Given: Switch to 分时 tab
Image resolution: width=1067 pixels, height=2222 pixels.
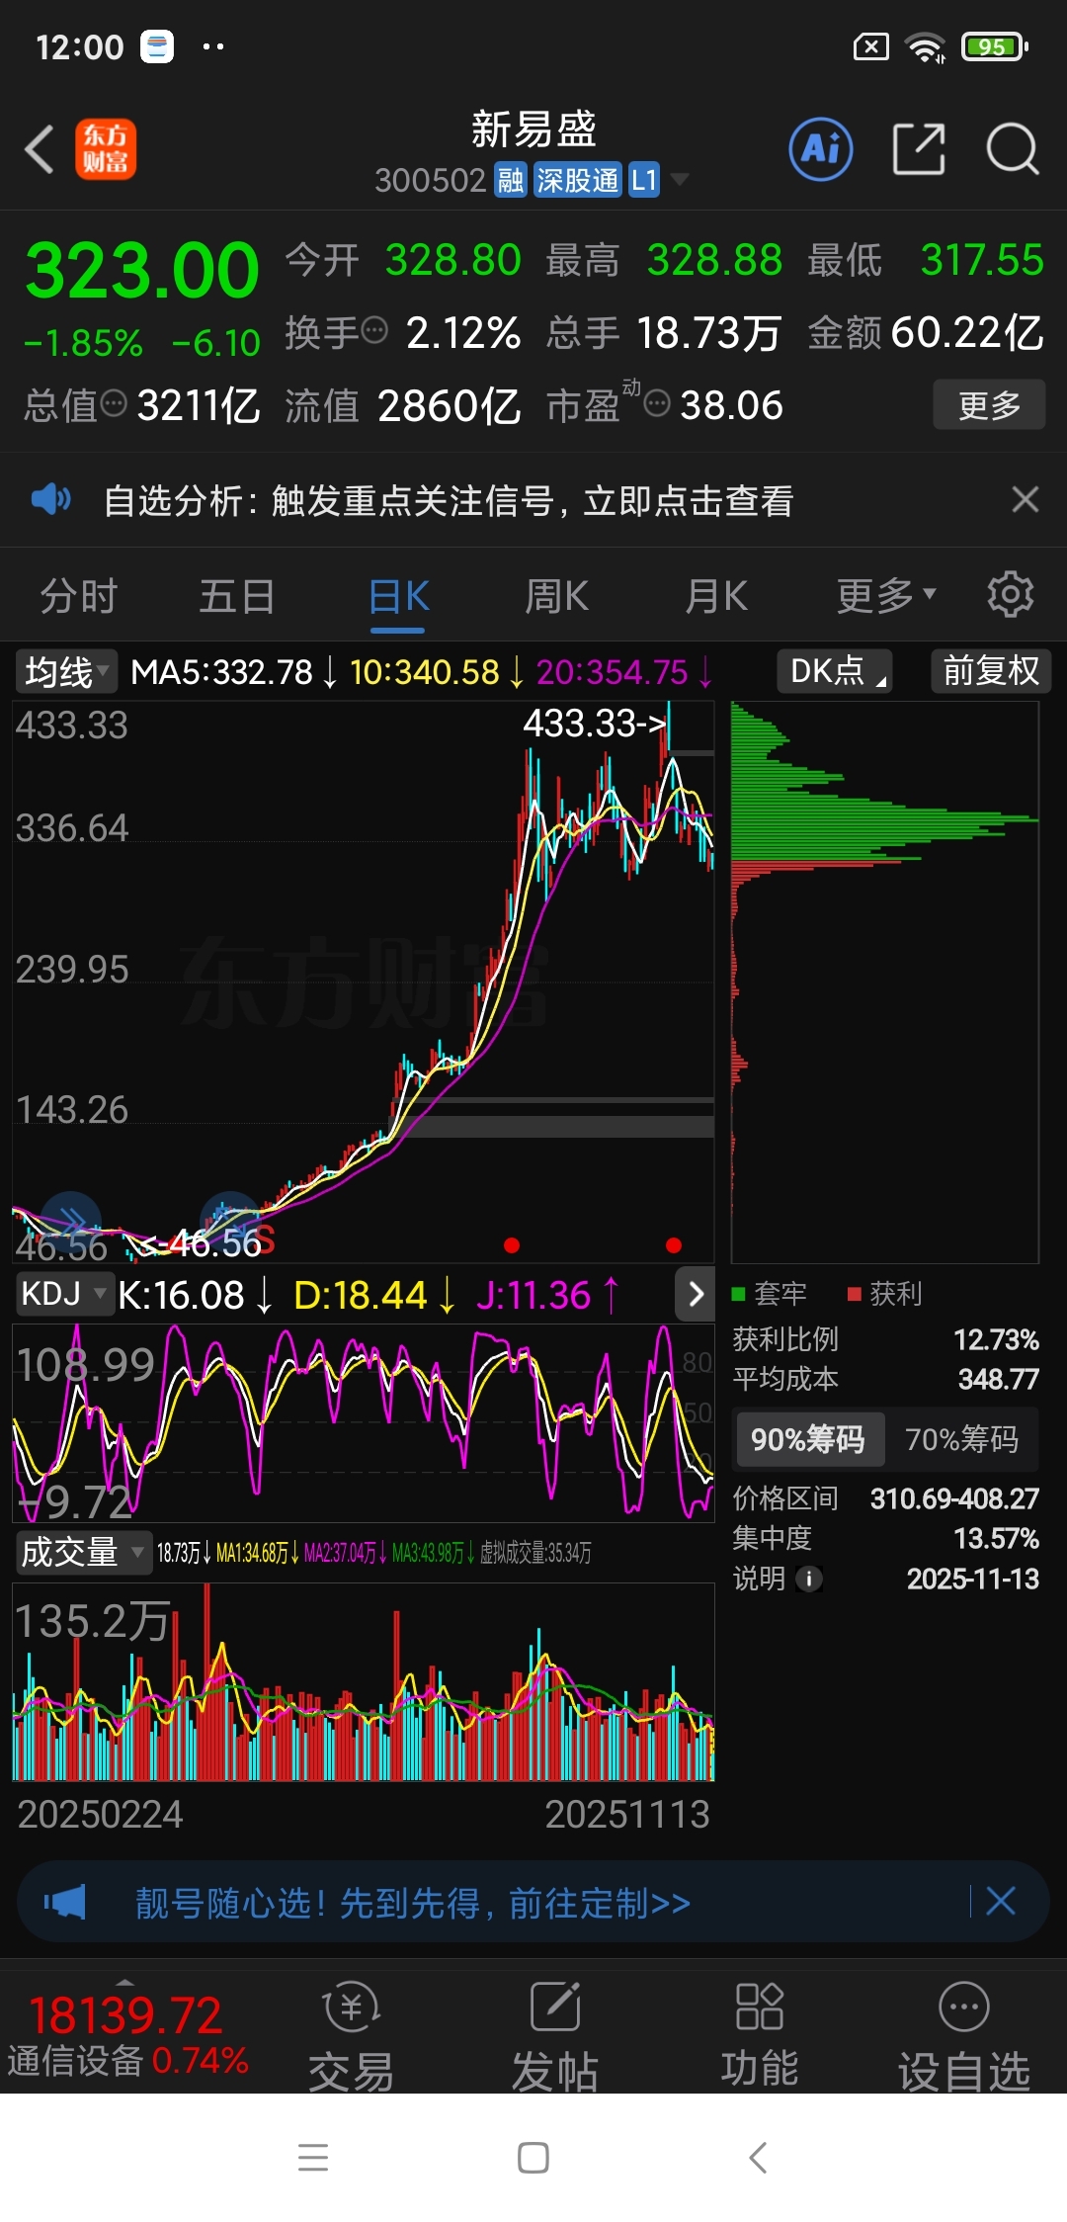Looking at the screenshot, I should point(79,596).
